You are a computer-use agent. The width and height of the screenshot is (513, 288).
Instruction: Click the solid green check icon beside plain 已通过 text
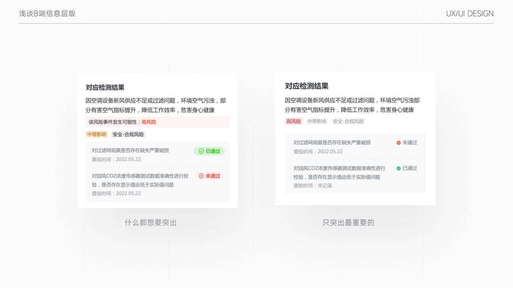[398, 168]
